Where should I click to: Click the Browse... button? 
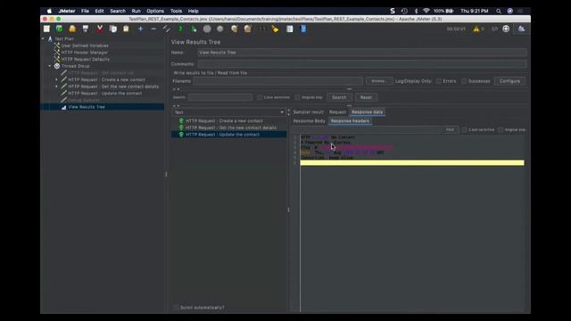(x=379, y=81)
